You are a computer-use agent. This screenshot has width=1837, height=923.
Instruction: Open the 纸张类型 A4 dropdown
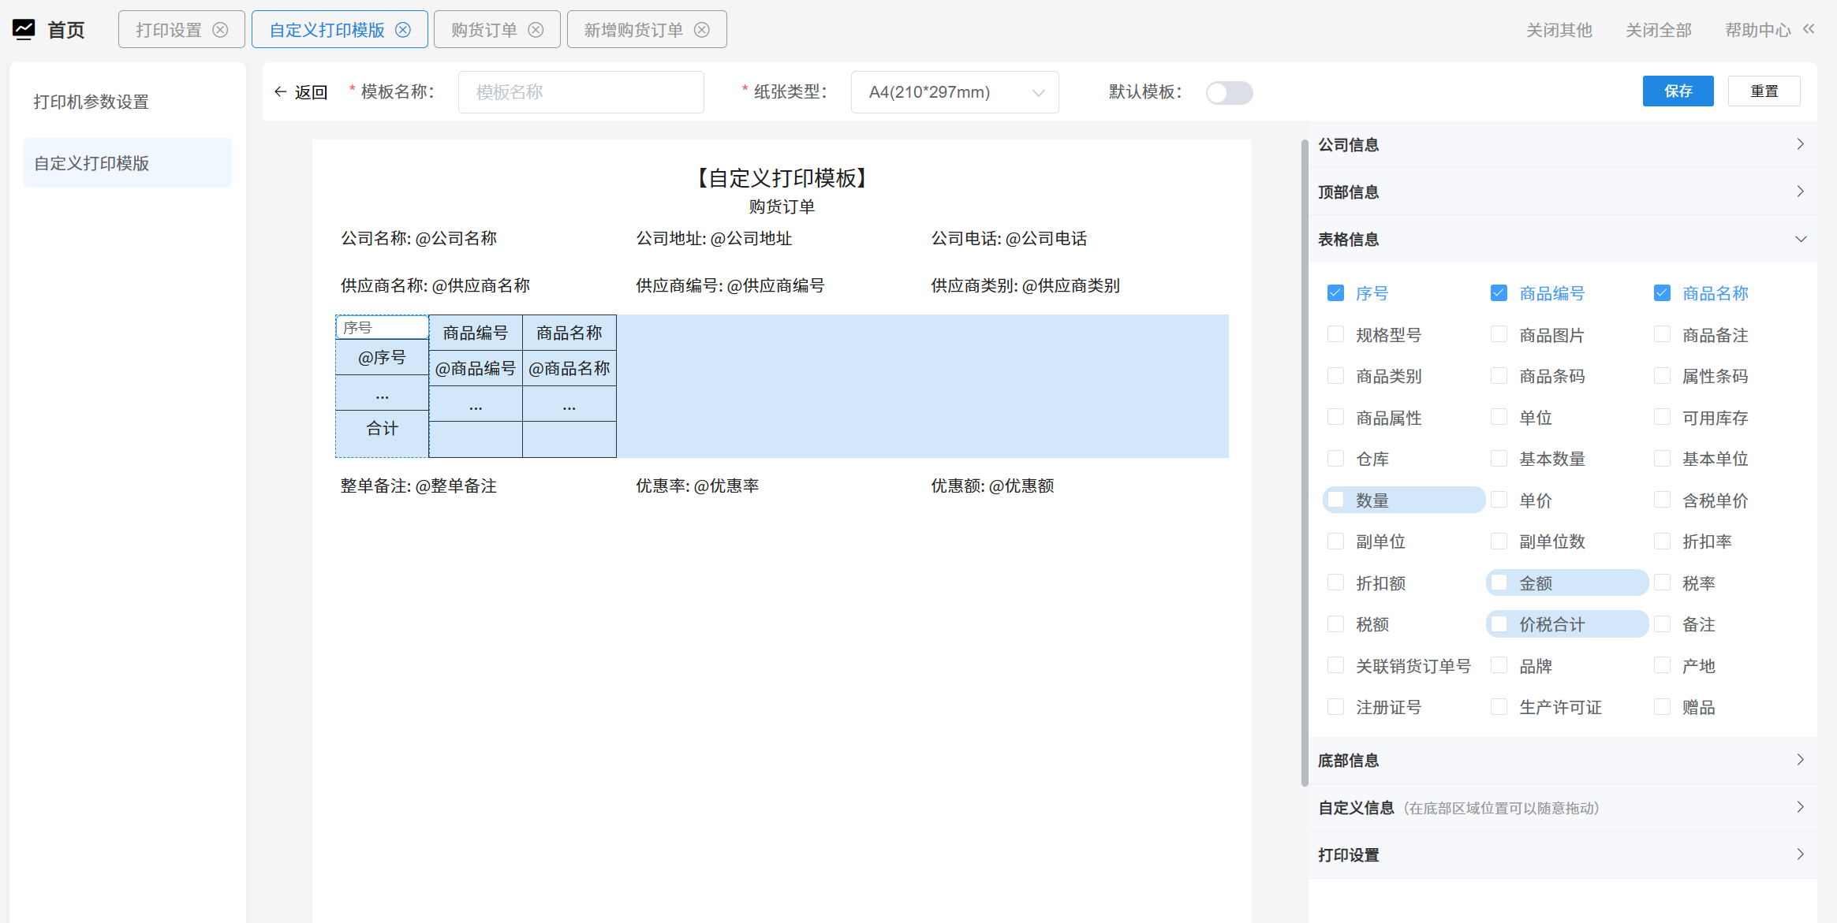click(x=954, y=92)
